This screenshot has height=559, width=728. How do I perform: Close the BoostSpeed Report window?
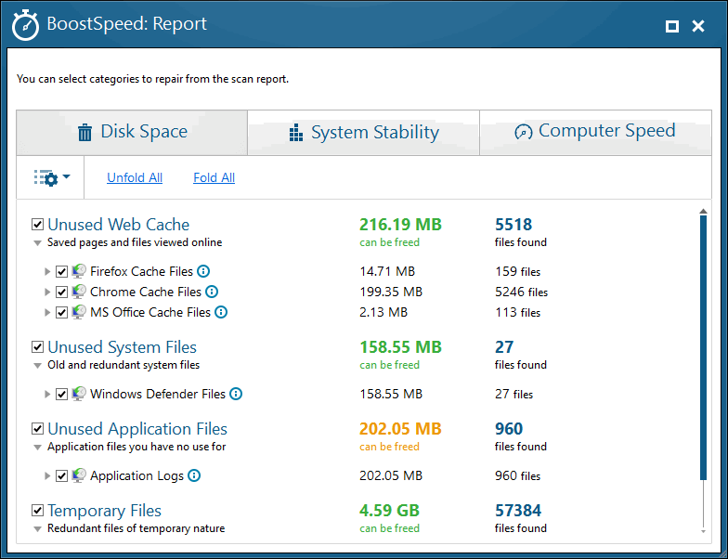[x=698, y=26]
